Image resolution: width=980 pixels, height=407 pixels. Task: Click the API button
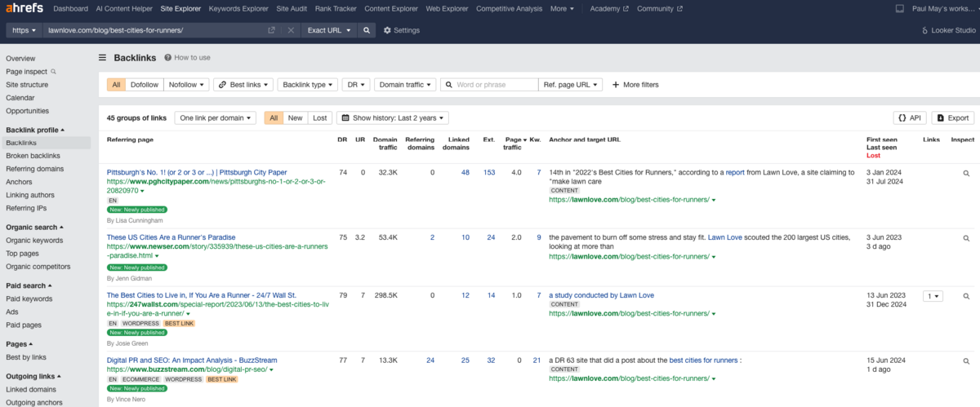(x=911, y=117)
